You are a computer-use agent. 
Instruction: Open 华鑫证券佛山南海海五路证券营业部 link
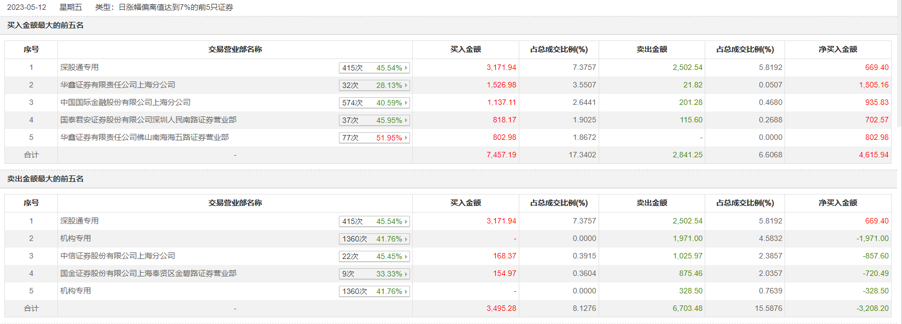point(144,137)
